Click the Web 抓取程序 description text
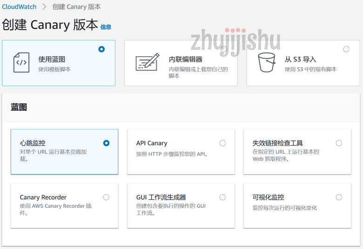 [271, 159]
